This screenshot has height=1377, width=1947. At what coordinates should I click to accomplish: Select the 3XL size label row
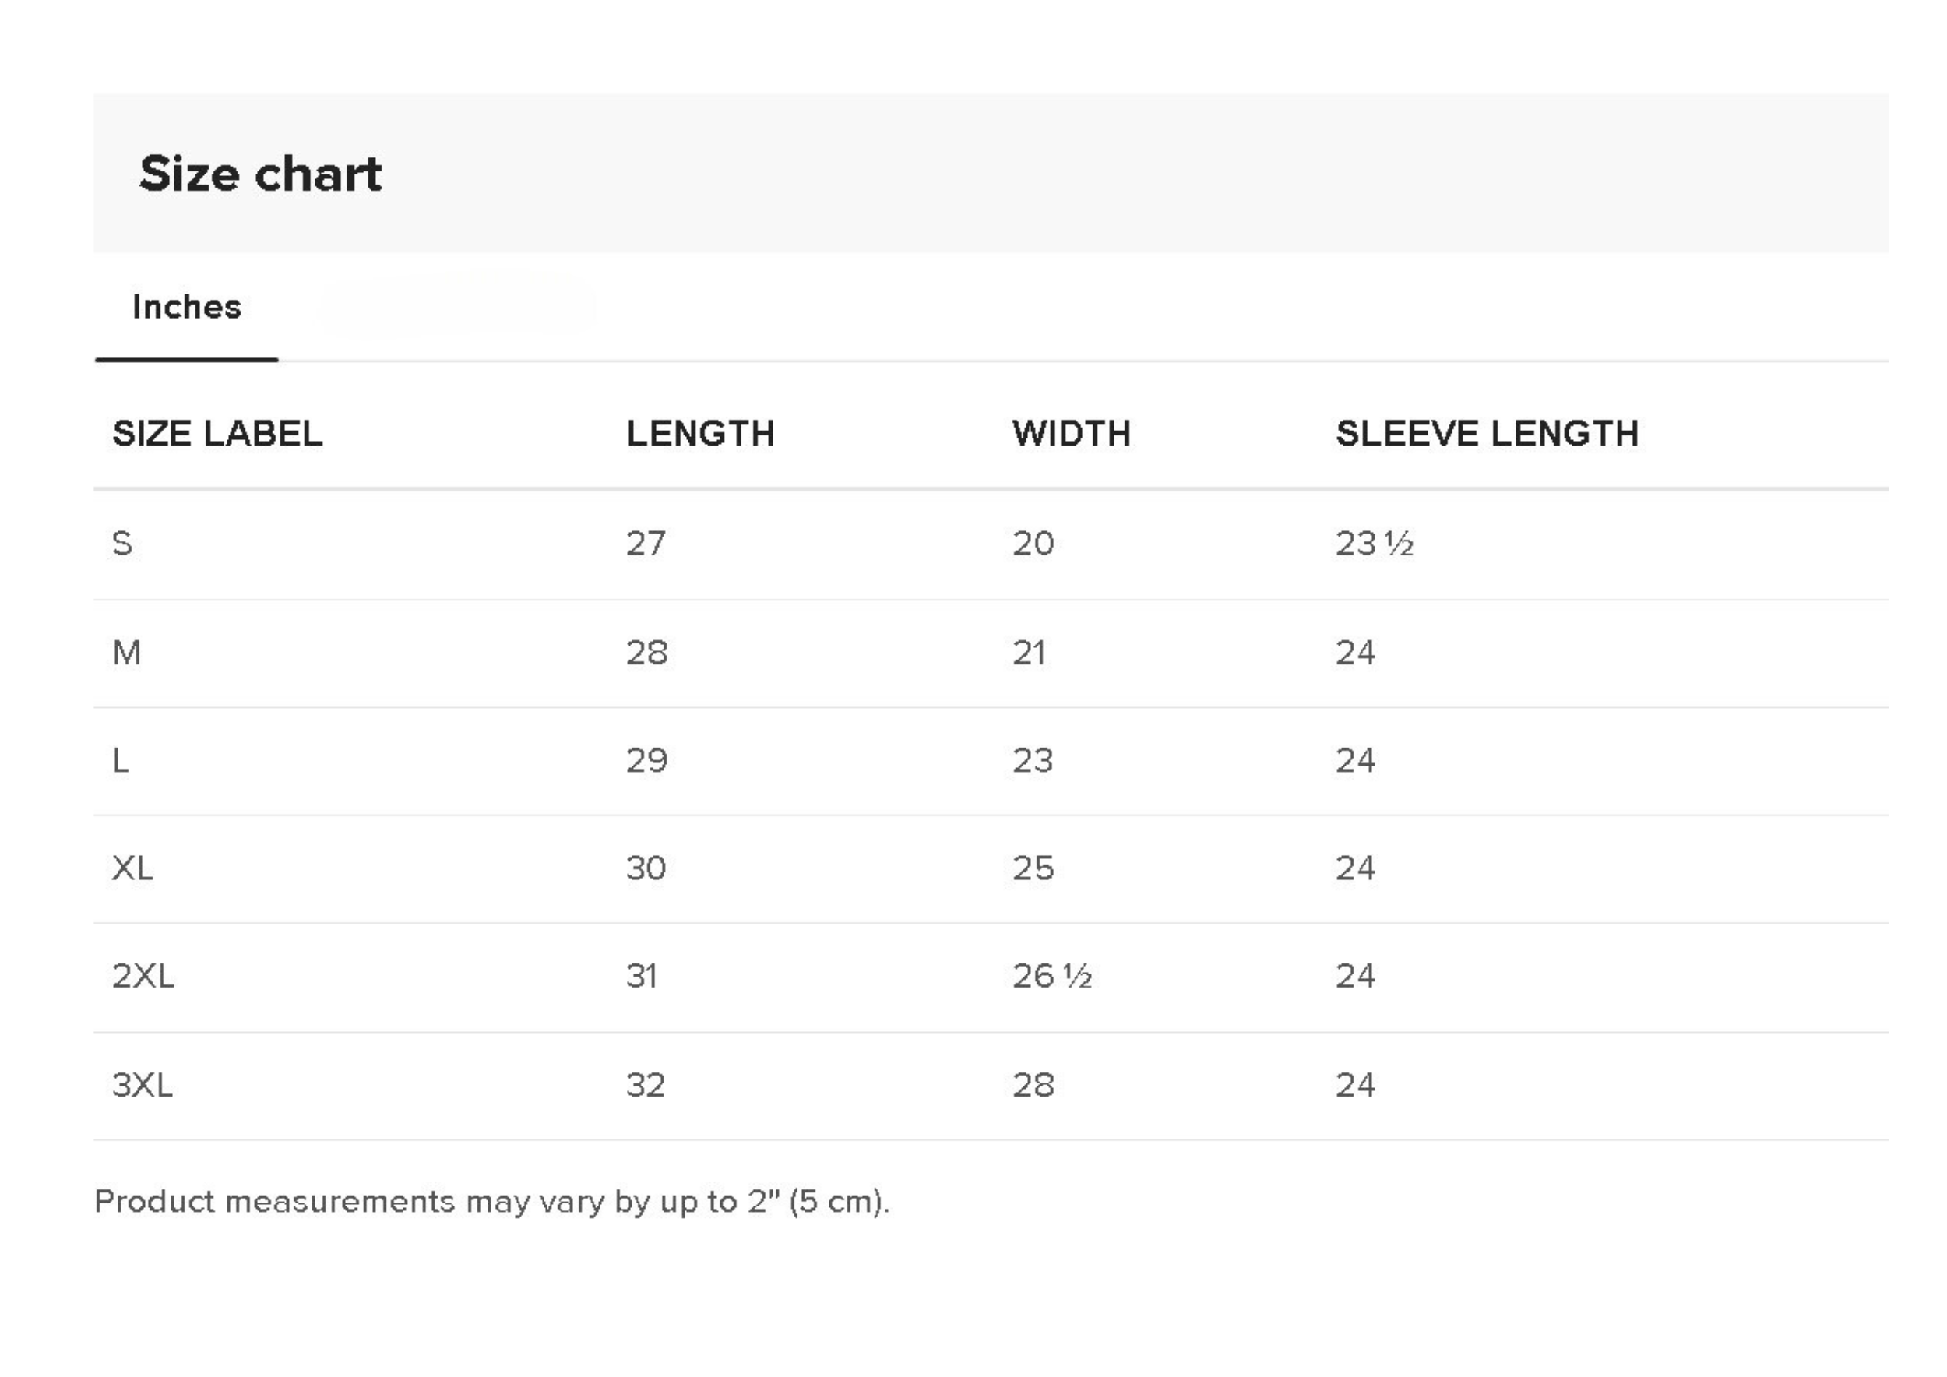point(142,1085)
